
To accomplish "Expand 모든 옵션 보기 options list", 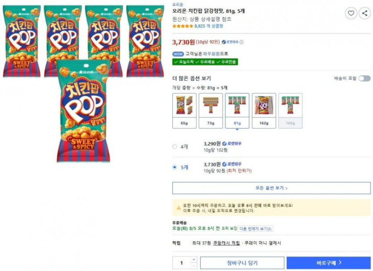I will 271,188.
